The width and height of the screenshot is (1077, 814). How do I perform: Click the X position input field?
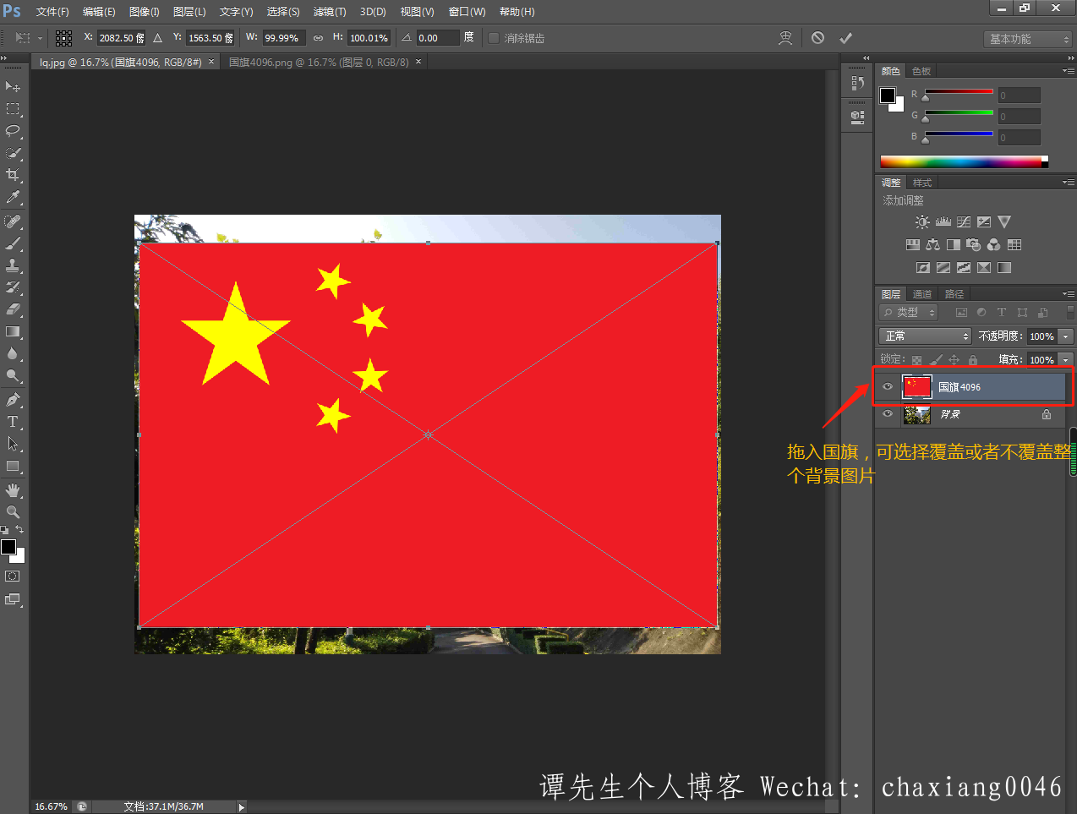click(x=121, y=38)
